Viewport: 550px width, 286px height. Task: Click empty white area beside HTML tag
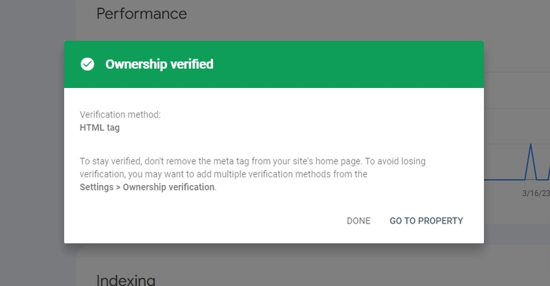pos(280,128)
